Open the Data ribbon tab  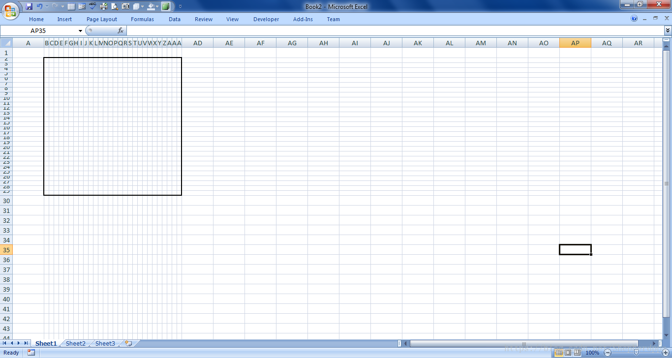pyautogui.click(x=175, y=19)
